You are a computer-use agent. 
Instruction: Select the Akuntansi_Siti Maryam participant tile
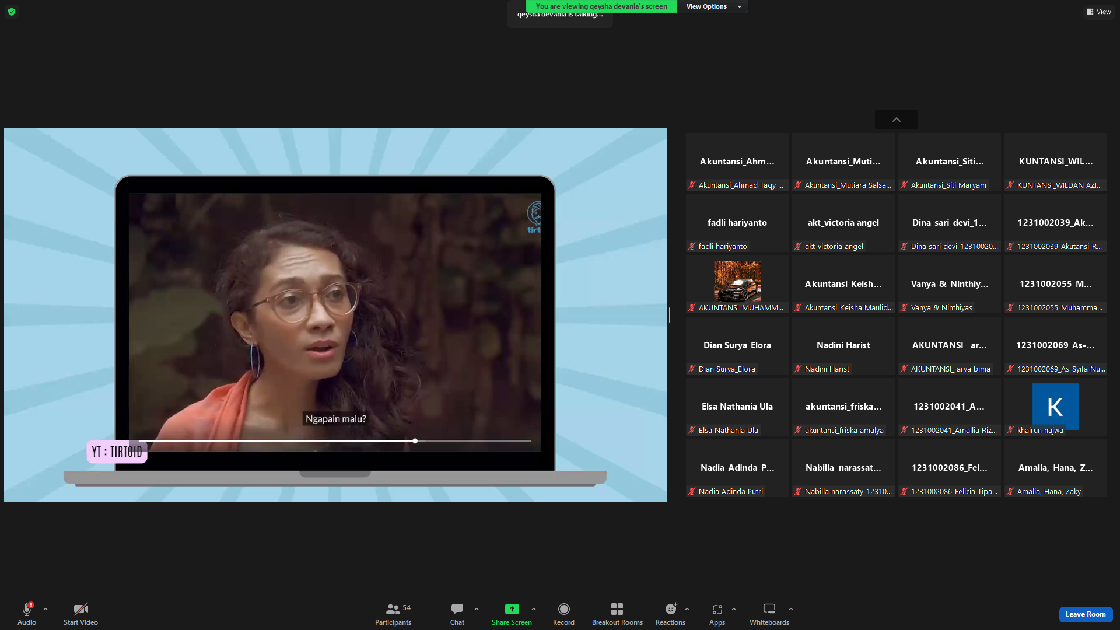(950, 162)
